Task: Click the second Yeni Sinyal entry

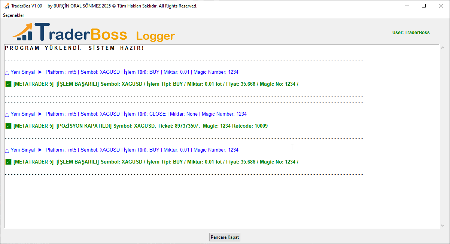Action: pyautogui.click(x=22, y=114)
